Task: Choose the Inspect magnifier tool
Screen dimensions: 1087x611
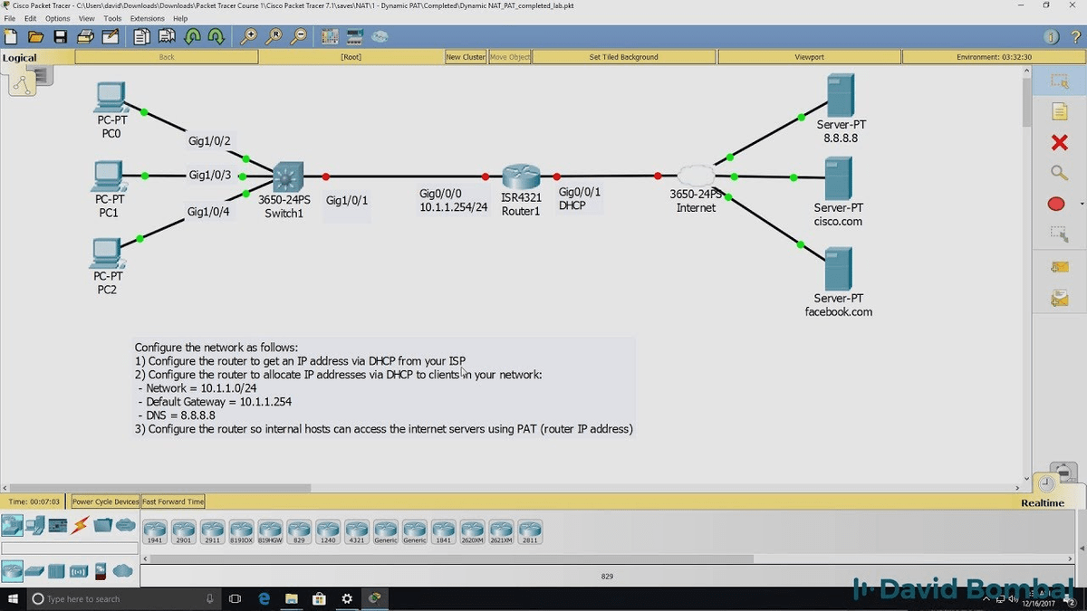Action: click(x=1059, y=173)
